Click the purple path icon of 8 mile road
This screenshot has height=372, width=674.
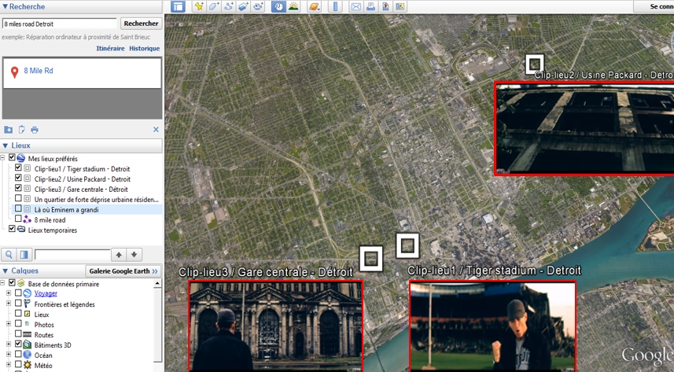click(27, 219)
